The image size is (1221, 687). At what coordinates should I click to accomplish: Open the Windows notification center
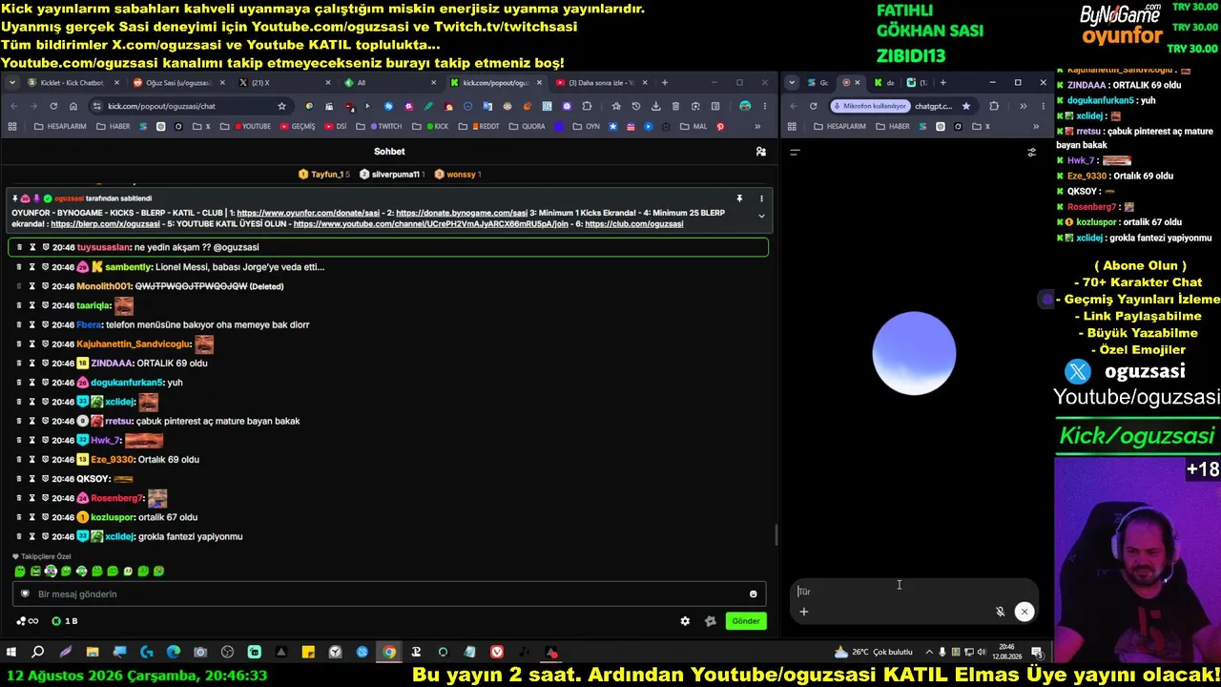[x=1037, y=653]
